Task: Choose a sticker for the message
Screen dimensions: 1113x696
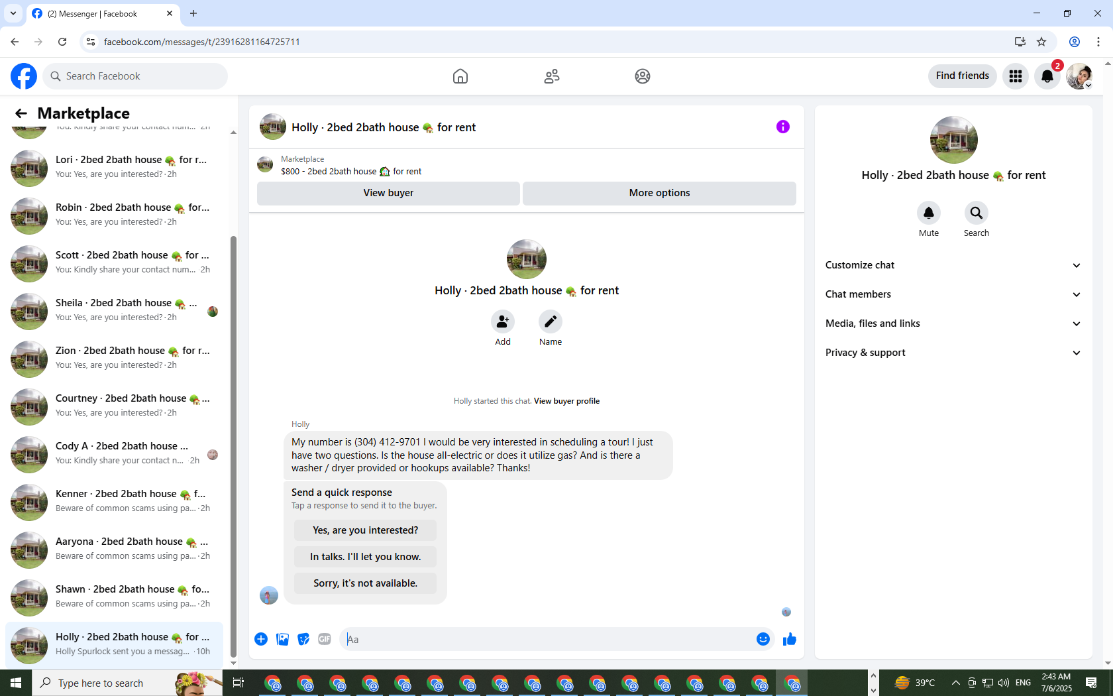Action: click(303, 639)
